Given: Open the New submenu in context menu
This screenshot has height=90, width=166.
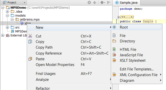Looking at the screenshot, I should (69, 28).
